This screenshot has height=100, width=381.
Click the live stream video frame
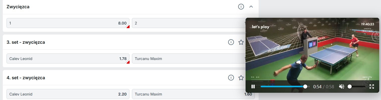click(312, 50)
